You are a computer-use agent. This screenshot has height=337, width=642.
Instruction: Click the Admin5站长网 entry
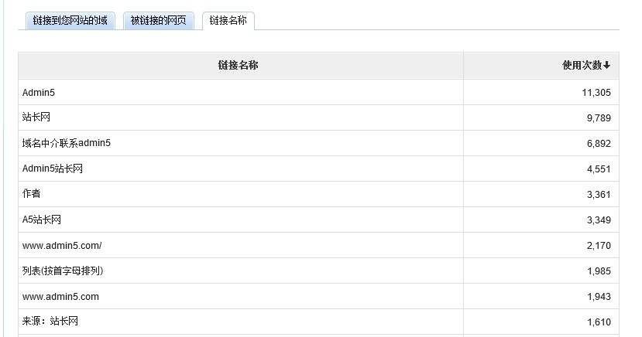pos(53,168)
